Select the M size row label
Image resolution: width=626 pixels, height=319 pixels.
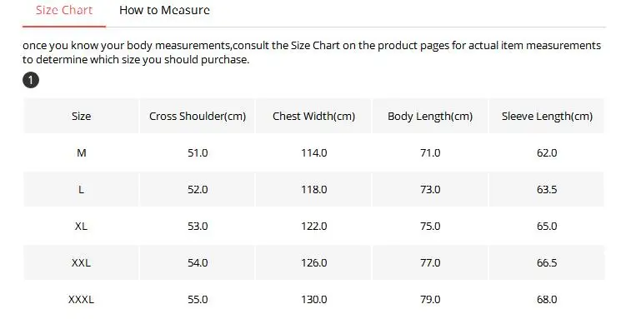tap(81, 152)
